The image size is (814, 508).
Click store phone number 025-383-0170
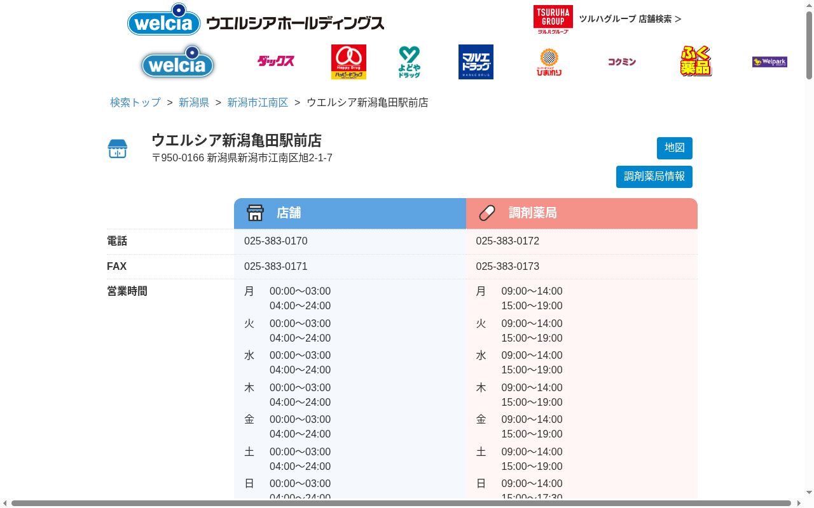click(x=276, y=241)
